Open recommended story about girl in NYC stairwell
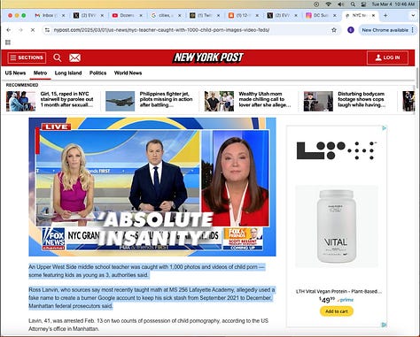This screenshot has width=420, height=337. (x=66, y=99)
